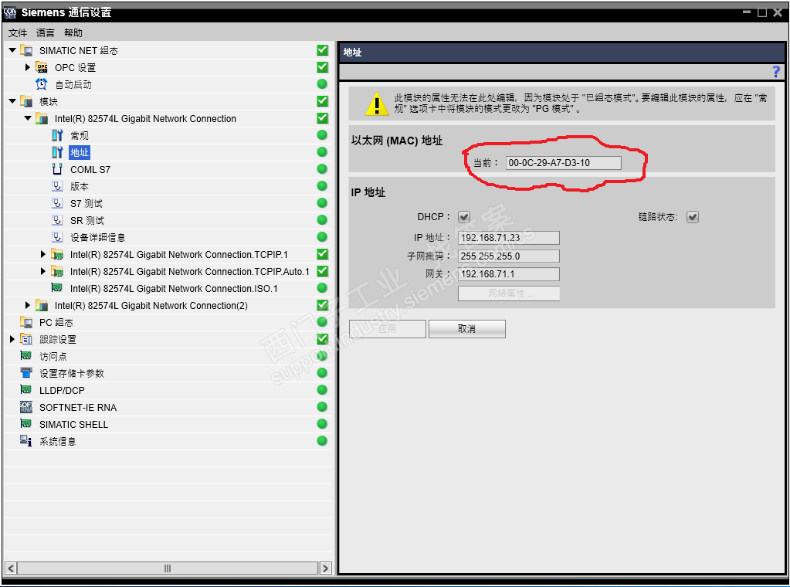Click the 模块 folder icon
The width and height of the screenshot is (790, 587).
coord(26,101)
